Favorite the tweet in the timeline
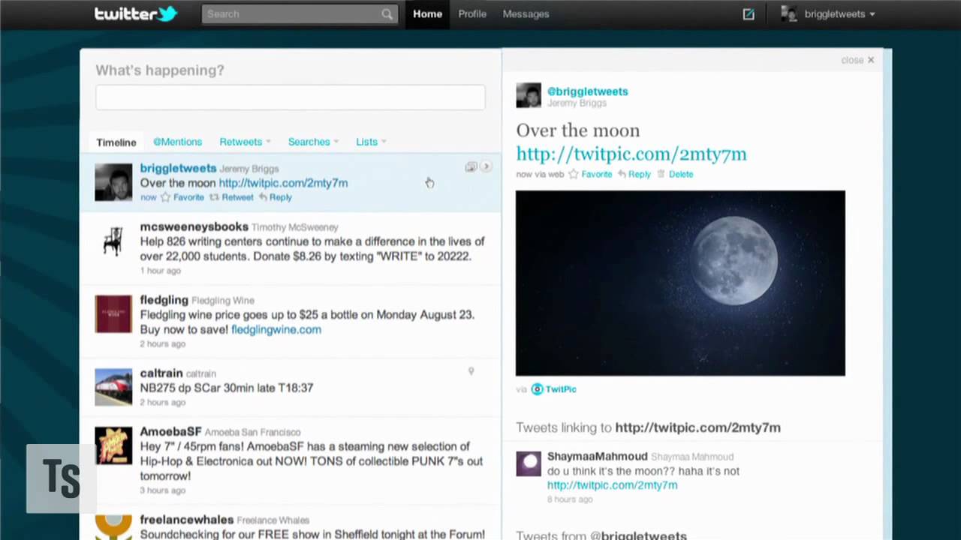The image size is (961, 540). pos(182,197)
